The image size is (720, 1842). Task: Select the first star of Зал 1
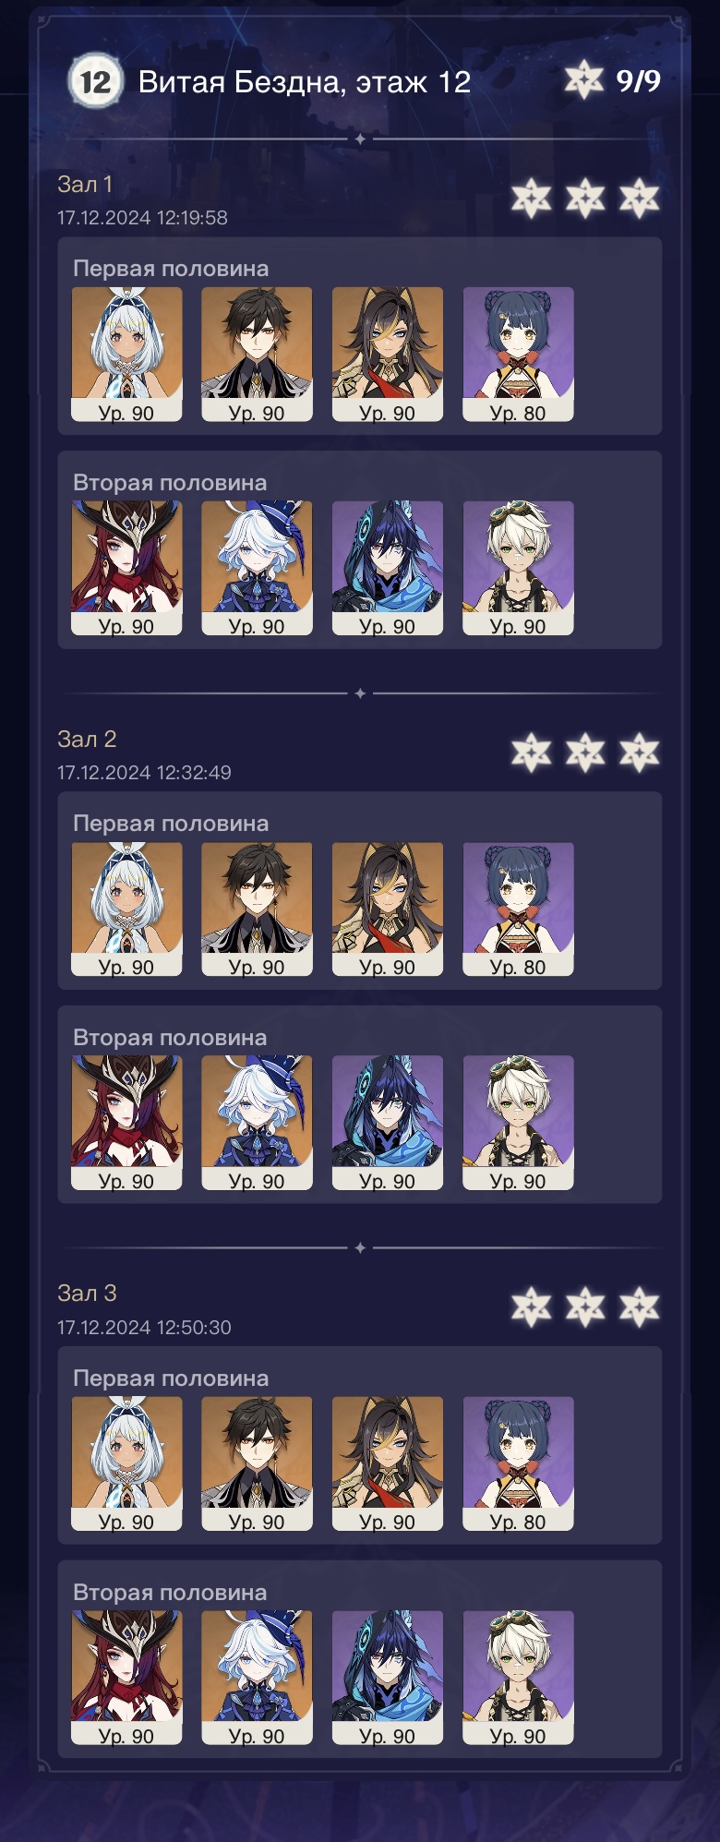tap(531, 198)
